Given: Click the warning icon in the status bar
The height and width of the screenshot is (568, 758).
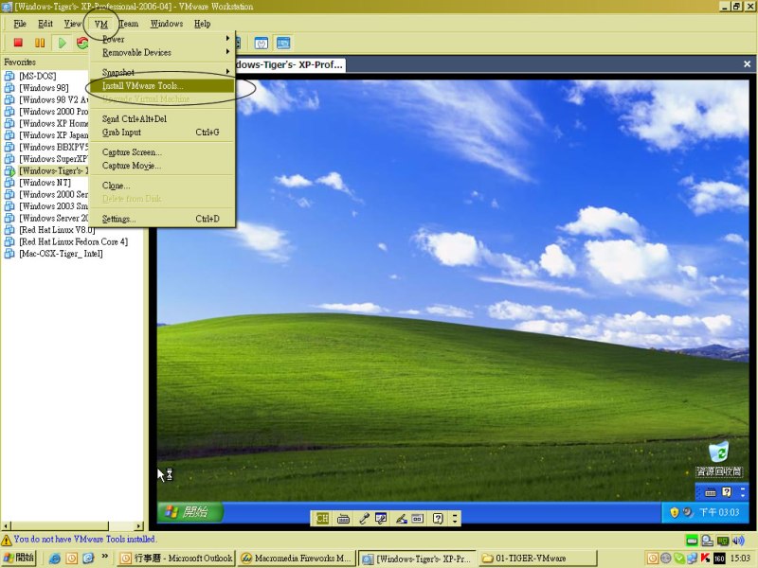Looking at the screenshot, I should pos(7,540).
